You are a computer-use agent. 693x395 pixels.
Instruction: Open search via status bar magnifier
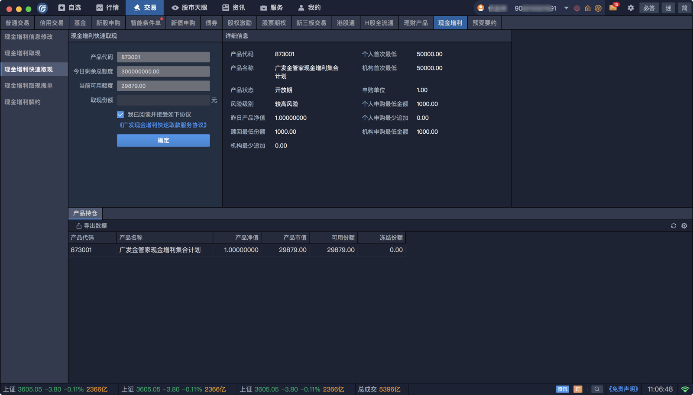click(597, 389)
